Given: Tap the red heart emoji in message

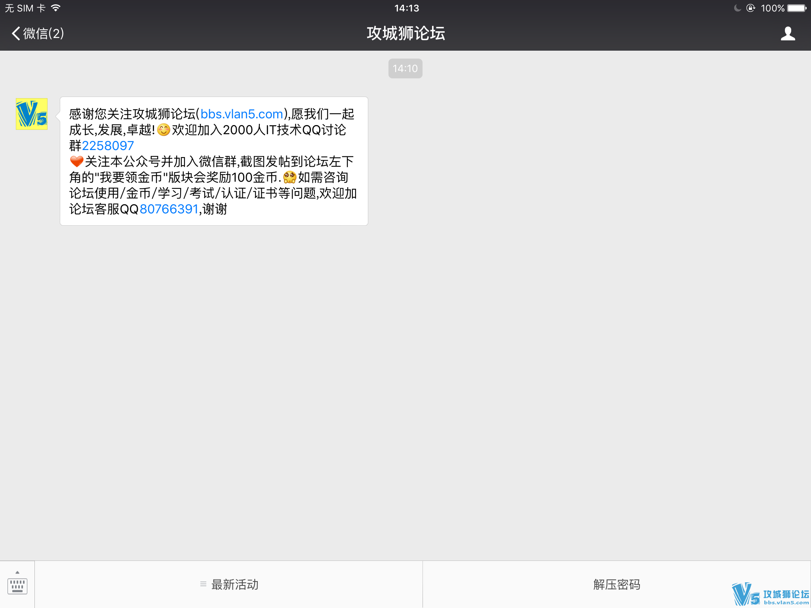Looking at the screenshot, I should coord(76,161).
